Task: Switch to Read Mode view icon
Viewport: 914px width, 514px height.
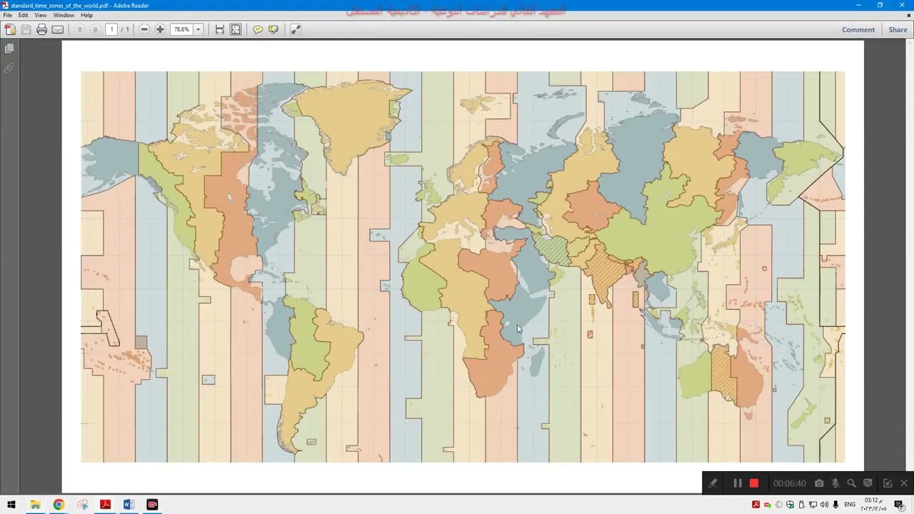Action: (296, 29)
